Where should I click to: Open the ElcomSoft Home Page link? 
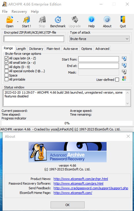[x=73, y=193]
